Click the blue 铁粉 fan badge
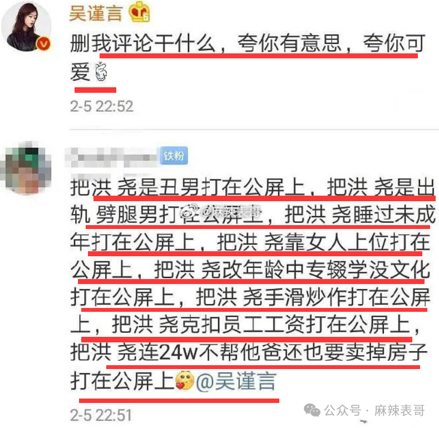Viewport: 439px width, 428px height. point(174,156)
